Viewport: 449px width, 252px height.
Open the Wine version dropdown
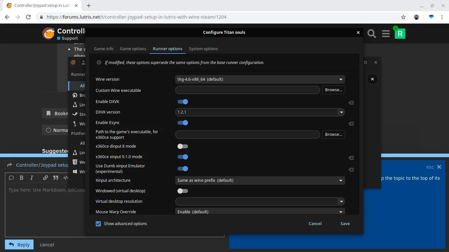[x=260, y=79]
